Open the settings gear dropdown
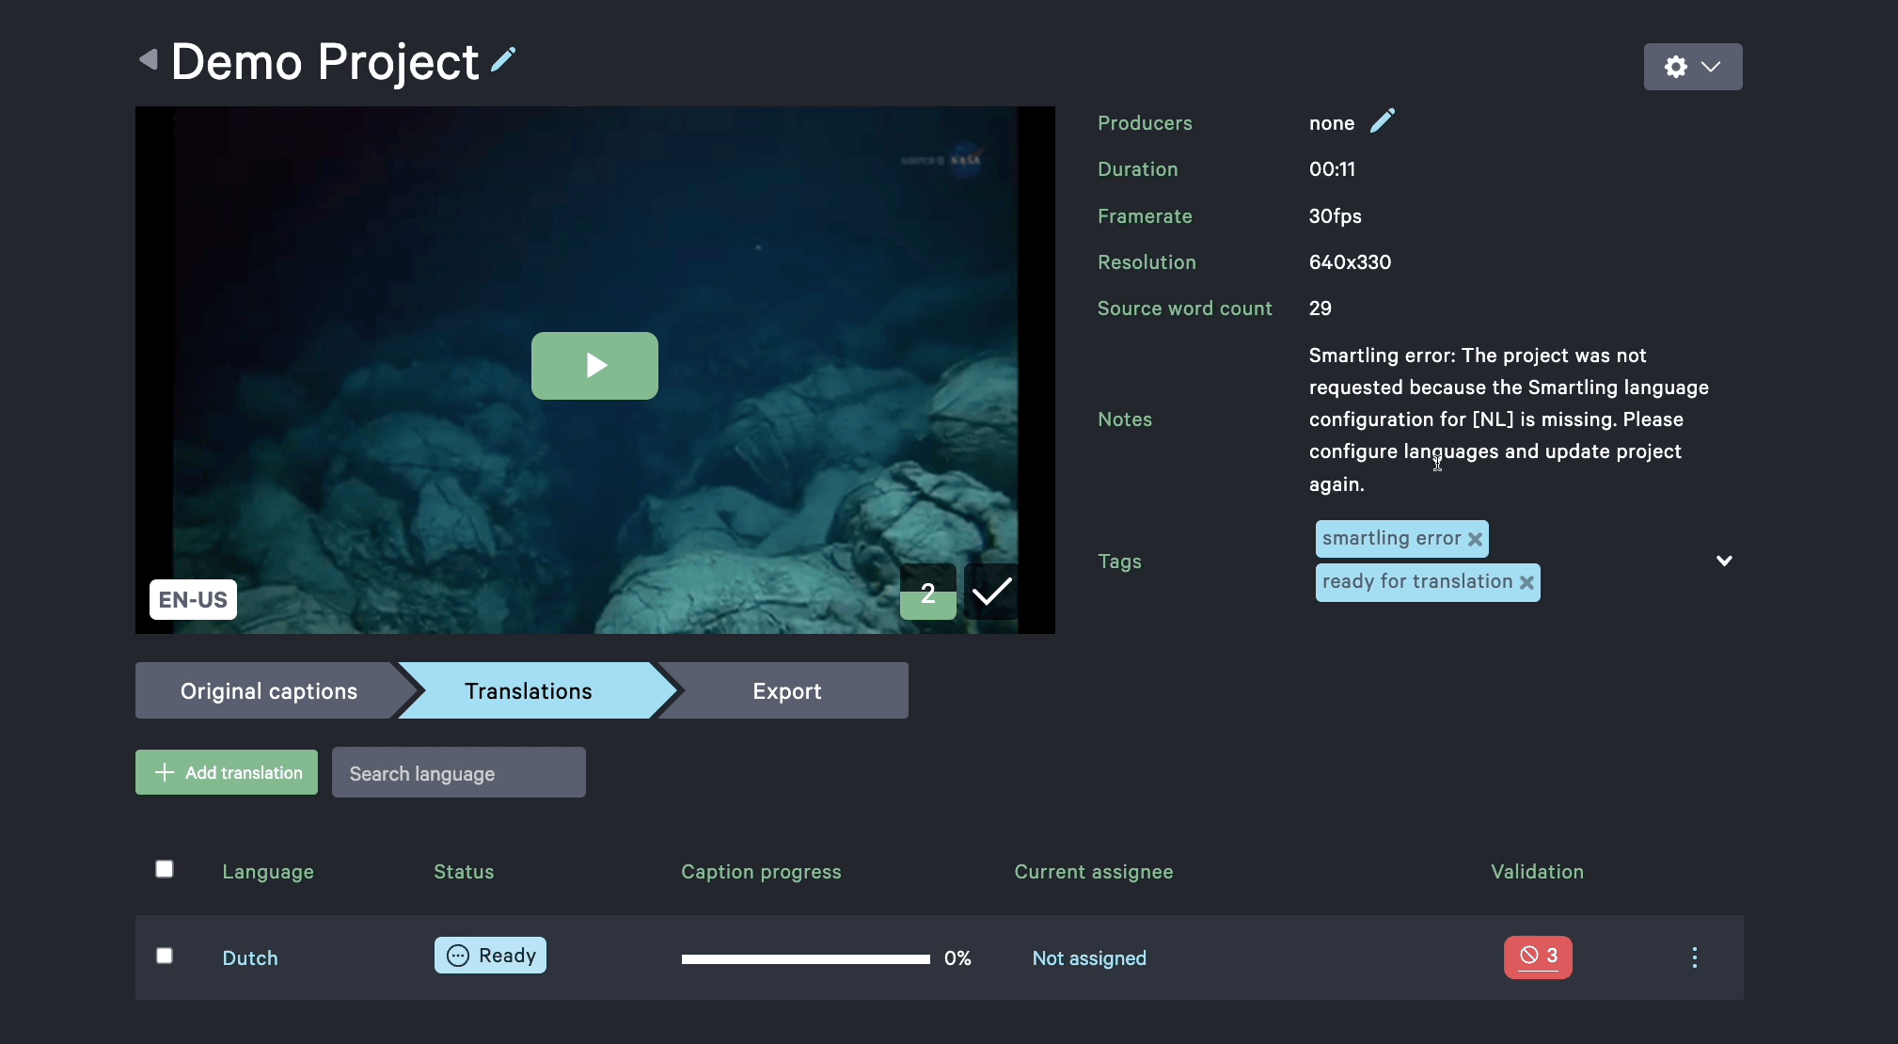Image resolution: width=1898 pixels, height=1044 pixels. point(1692,67)
